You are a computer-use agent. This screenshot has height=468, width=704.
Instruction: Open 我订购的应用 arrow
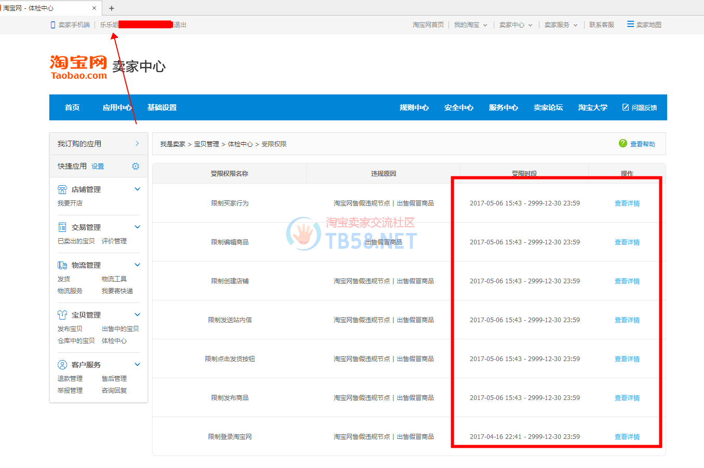click(137, 144)
